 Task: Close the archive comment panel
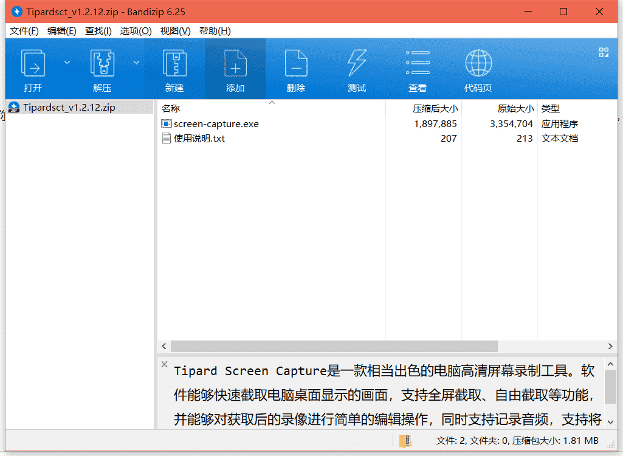point(165,364)
